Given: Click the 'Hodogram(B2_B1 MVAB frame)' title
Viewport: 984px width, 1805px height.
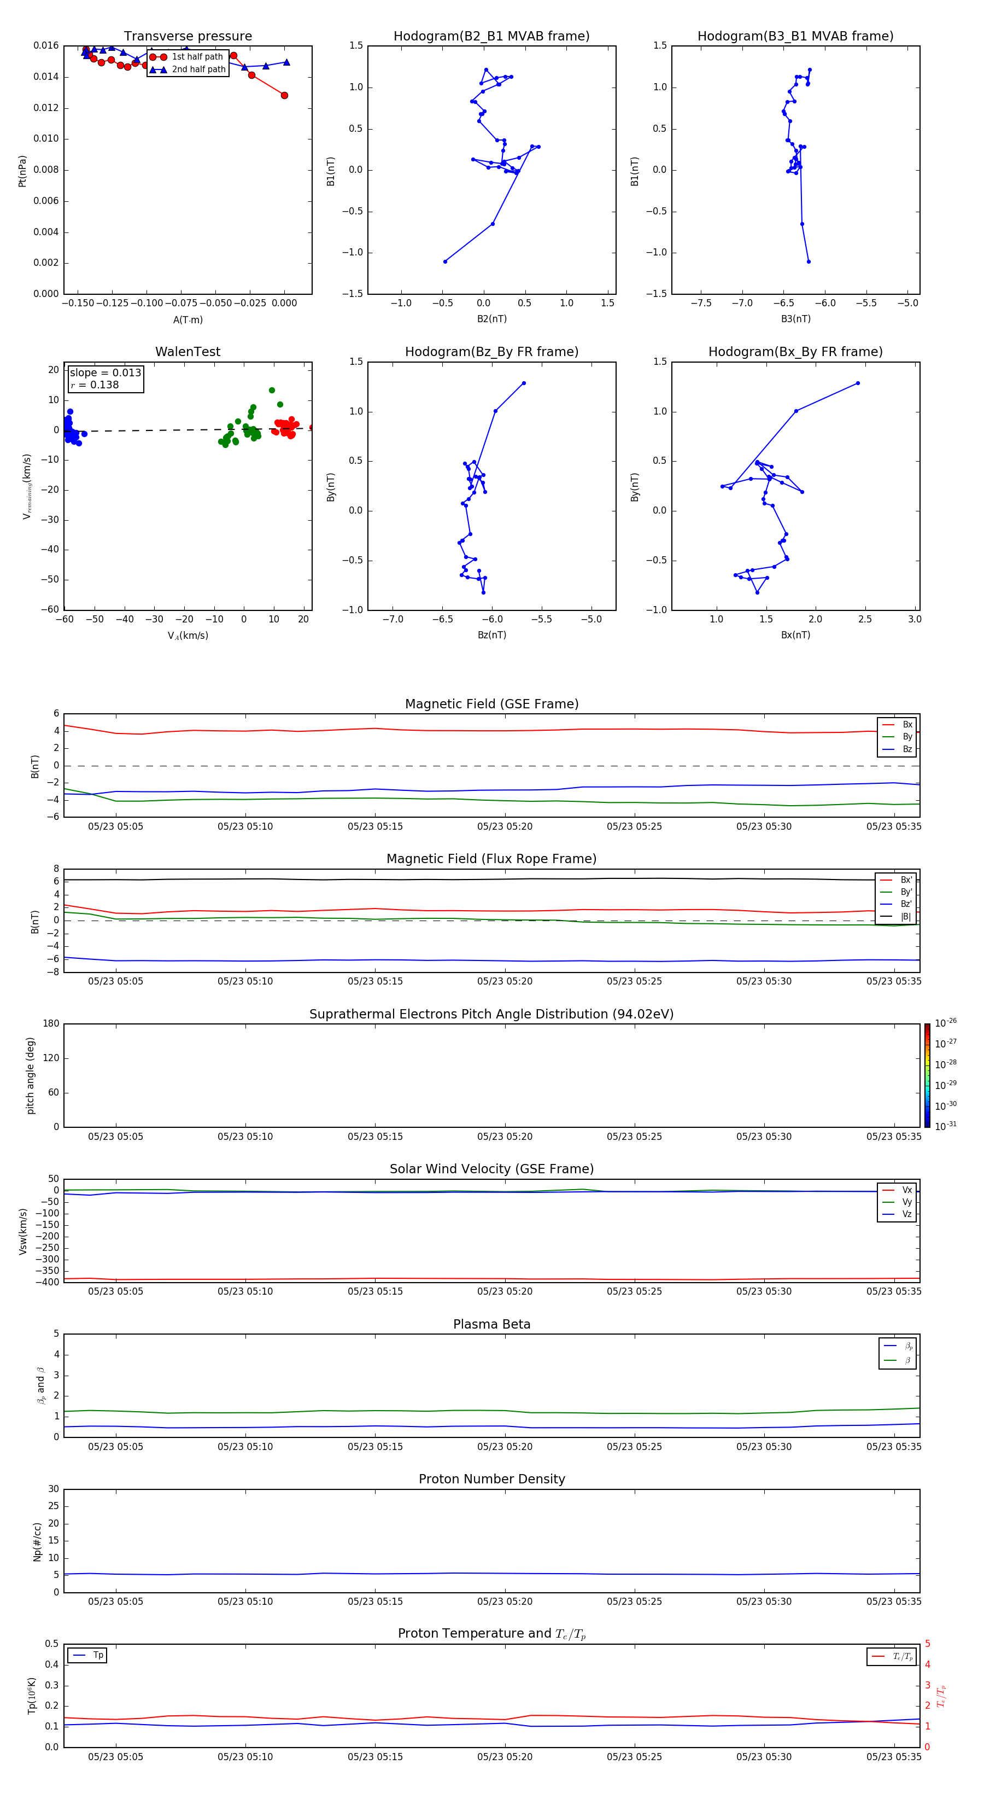Looking at the screenshot, I should tap(491, 37).
